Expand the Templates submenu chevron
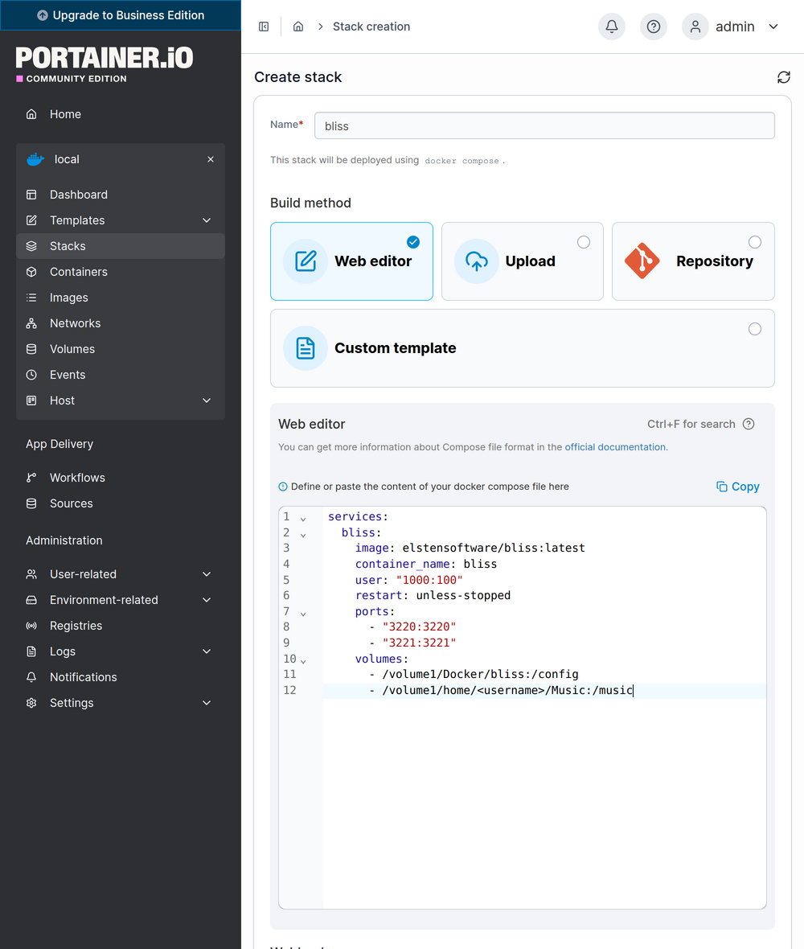804x949 pixels. pyautogui.click(x=207, y=220)
